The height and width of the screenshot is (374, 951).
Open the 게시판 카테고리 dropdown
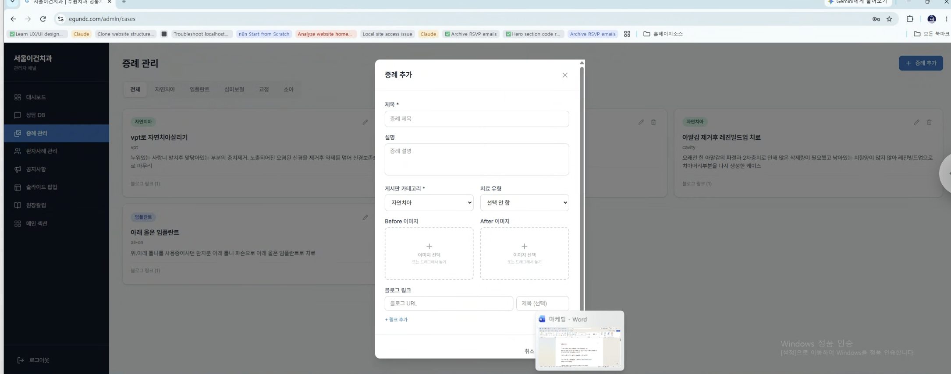429,203
